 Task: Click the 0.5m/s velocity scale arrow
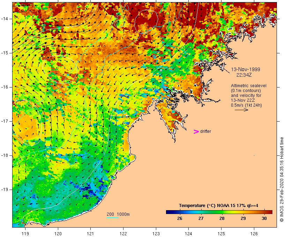(241, 110)
